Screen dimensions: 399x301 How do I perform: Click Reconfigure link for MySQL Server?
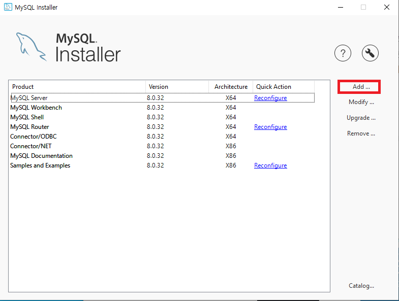[270, 98]
